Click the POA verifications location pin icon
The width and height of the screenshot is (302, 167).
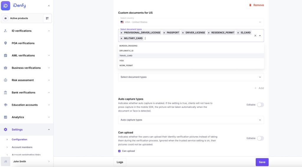tap(6, 43)
